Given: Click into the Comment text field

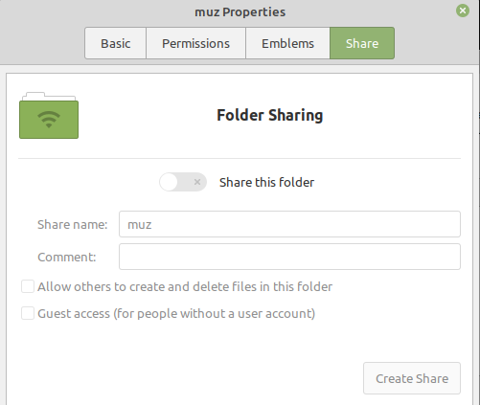Looking at the screenshot, I should 289,257.
